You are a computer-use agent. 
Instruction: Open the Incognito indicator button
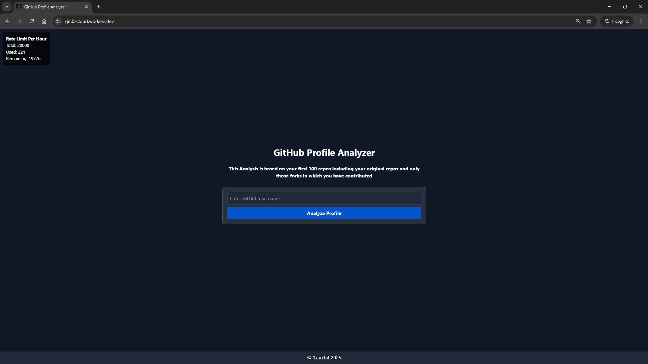(x=617, y=21)
